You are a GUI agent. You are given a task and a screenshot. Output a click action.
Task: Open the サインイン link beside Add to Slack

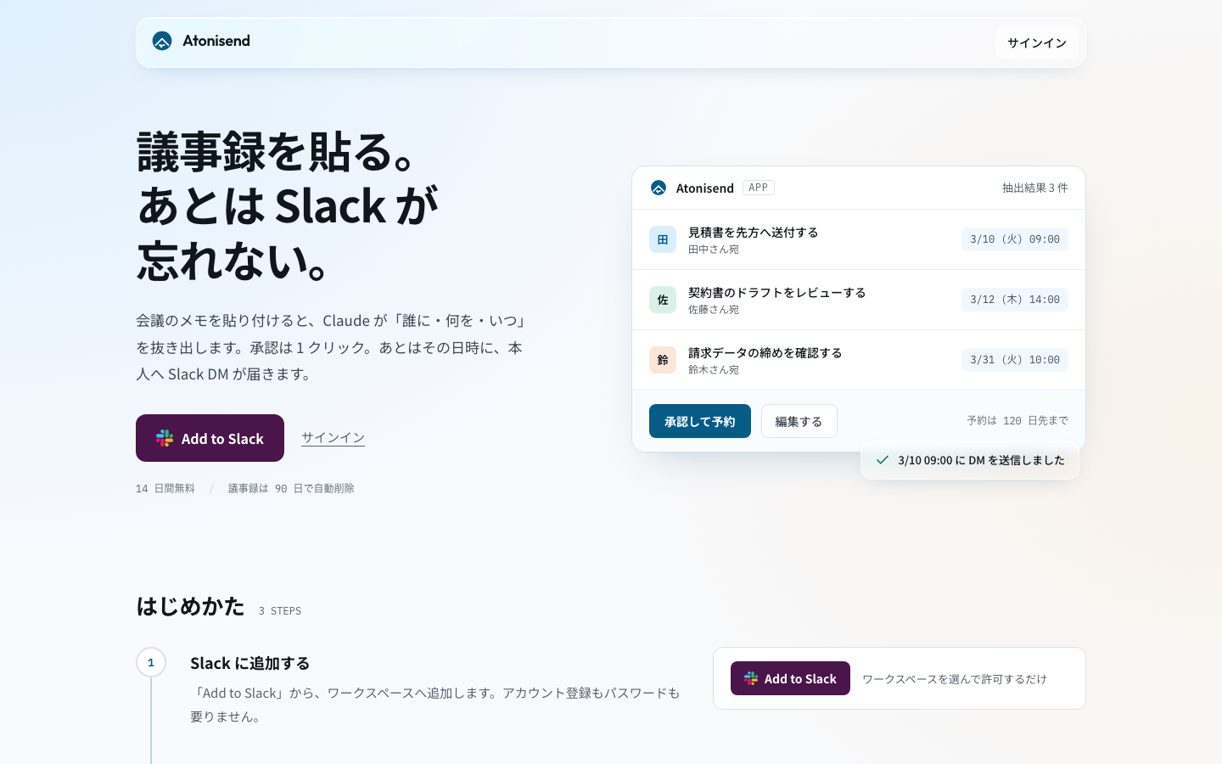[333, 437]
